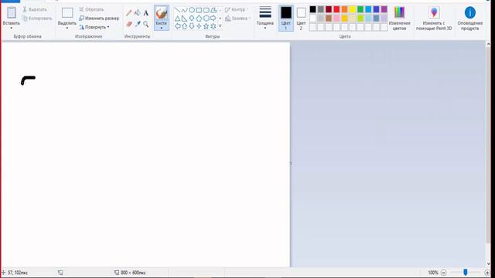Click the 100% zoom level text

[433, 273]
